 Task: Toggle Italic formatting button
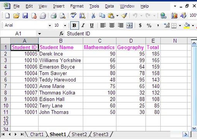click(83, 25)
